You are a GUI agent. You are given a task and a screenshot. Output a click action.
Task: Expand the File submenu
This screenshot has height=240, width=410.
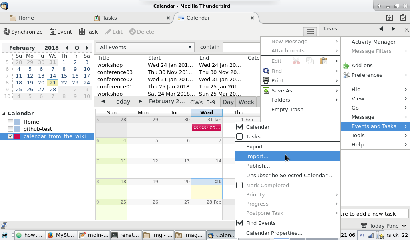pyautogui.click(x=375, y=89)
